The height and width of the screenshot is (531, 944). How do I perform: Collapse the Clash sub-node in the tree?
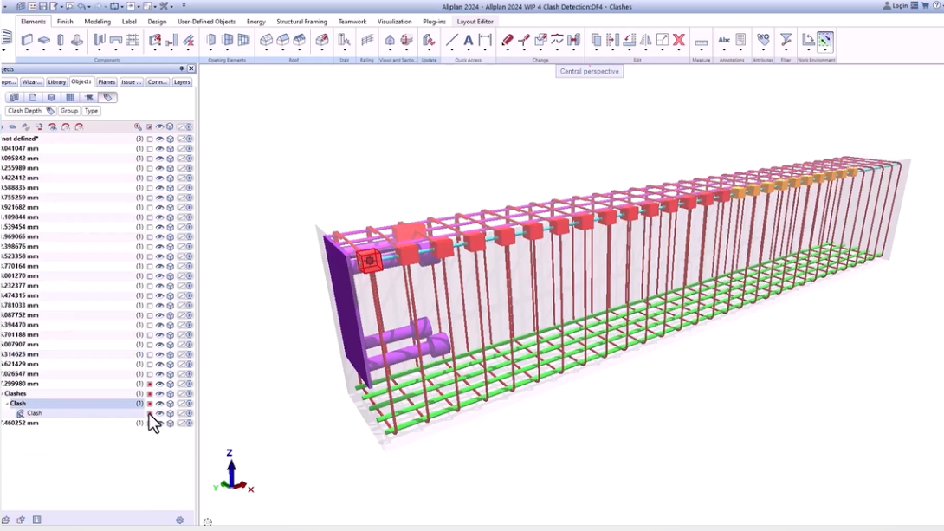pos(8,404)
